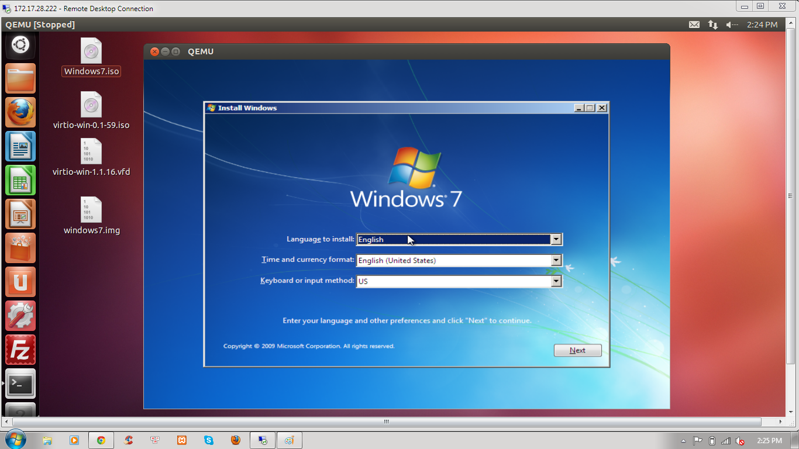Open XAMPP from the Windows taskbar
Viewport: 799px width, 449px height.
point(182,440)
